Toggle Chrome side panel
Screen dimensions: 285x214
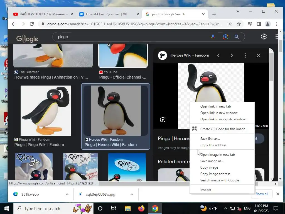[x=259, y=24]
